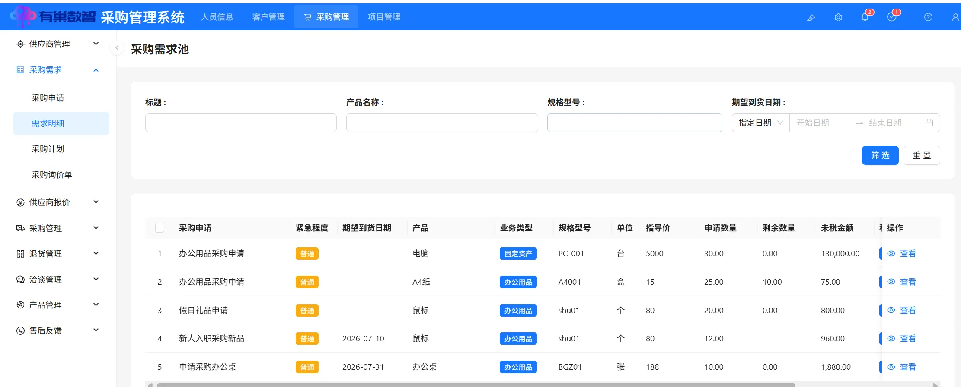Click the 开始日期 start date field
Image resolution: width=961 pixels, height=387 pixels.
coord(821,123)
